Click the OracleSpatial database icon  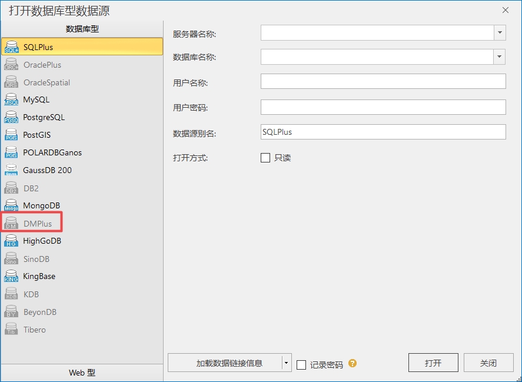[x=11, y=82]
